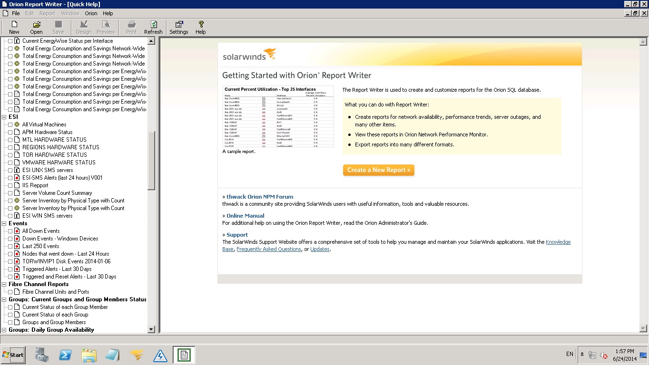Click the report tree's scroll-up arrow
Screen dimensions: 649x365
151,41
